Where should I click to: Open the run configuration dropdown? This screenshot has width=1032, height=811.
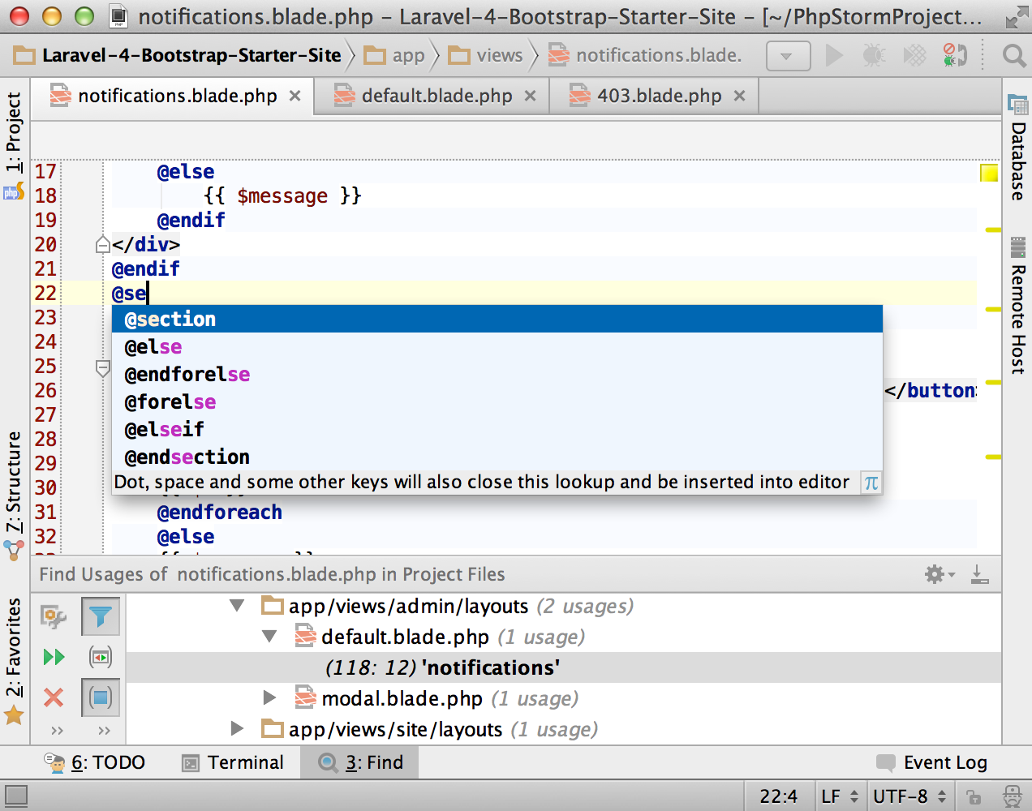pyautogui.click(x=788, y=56)
